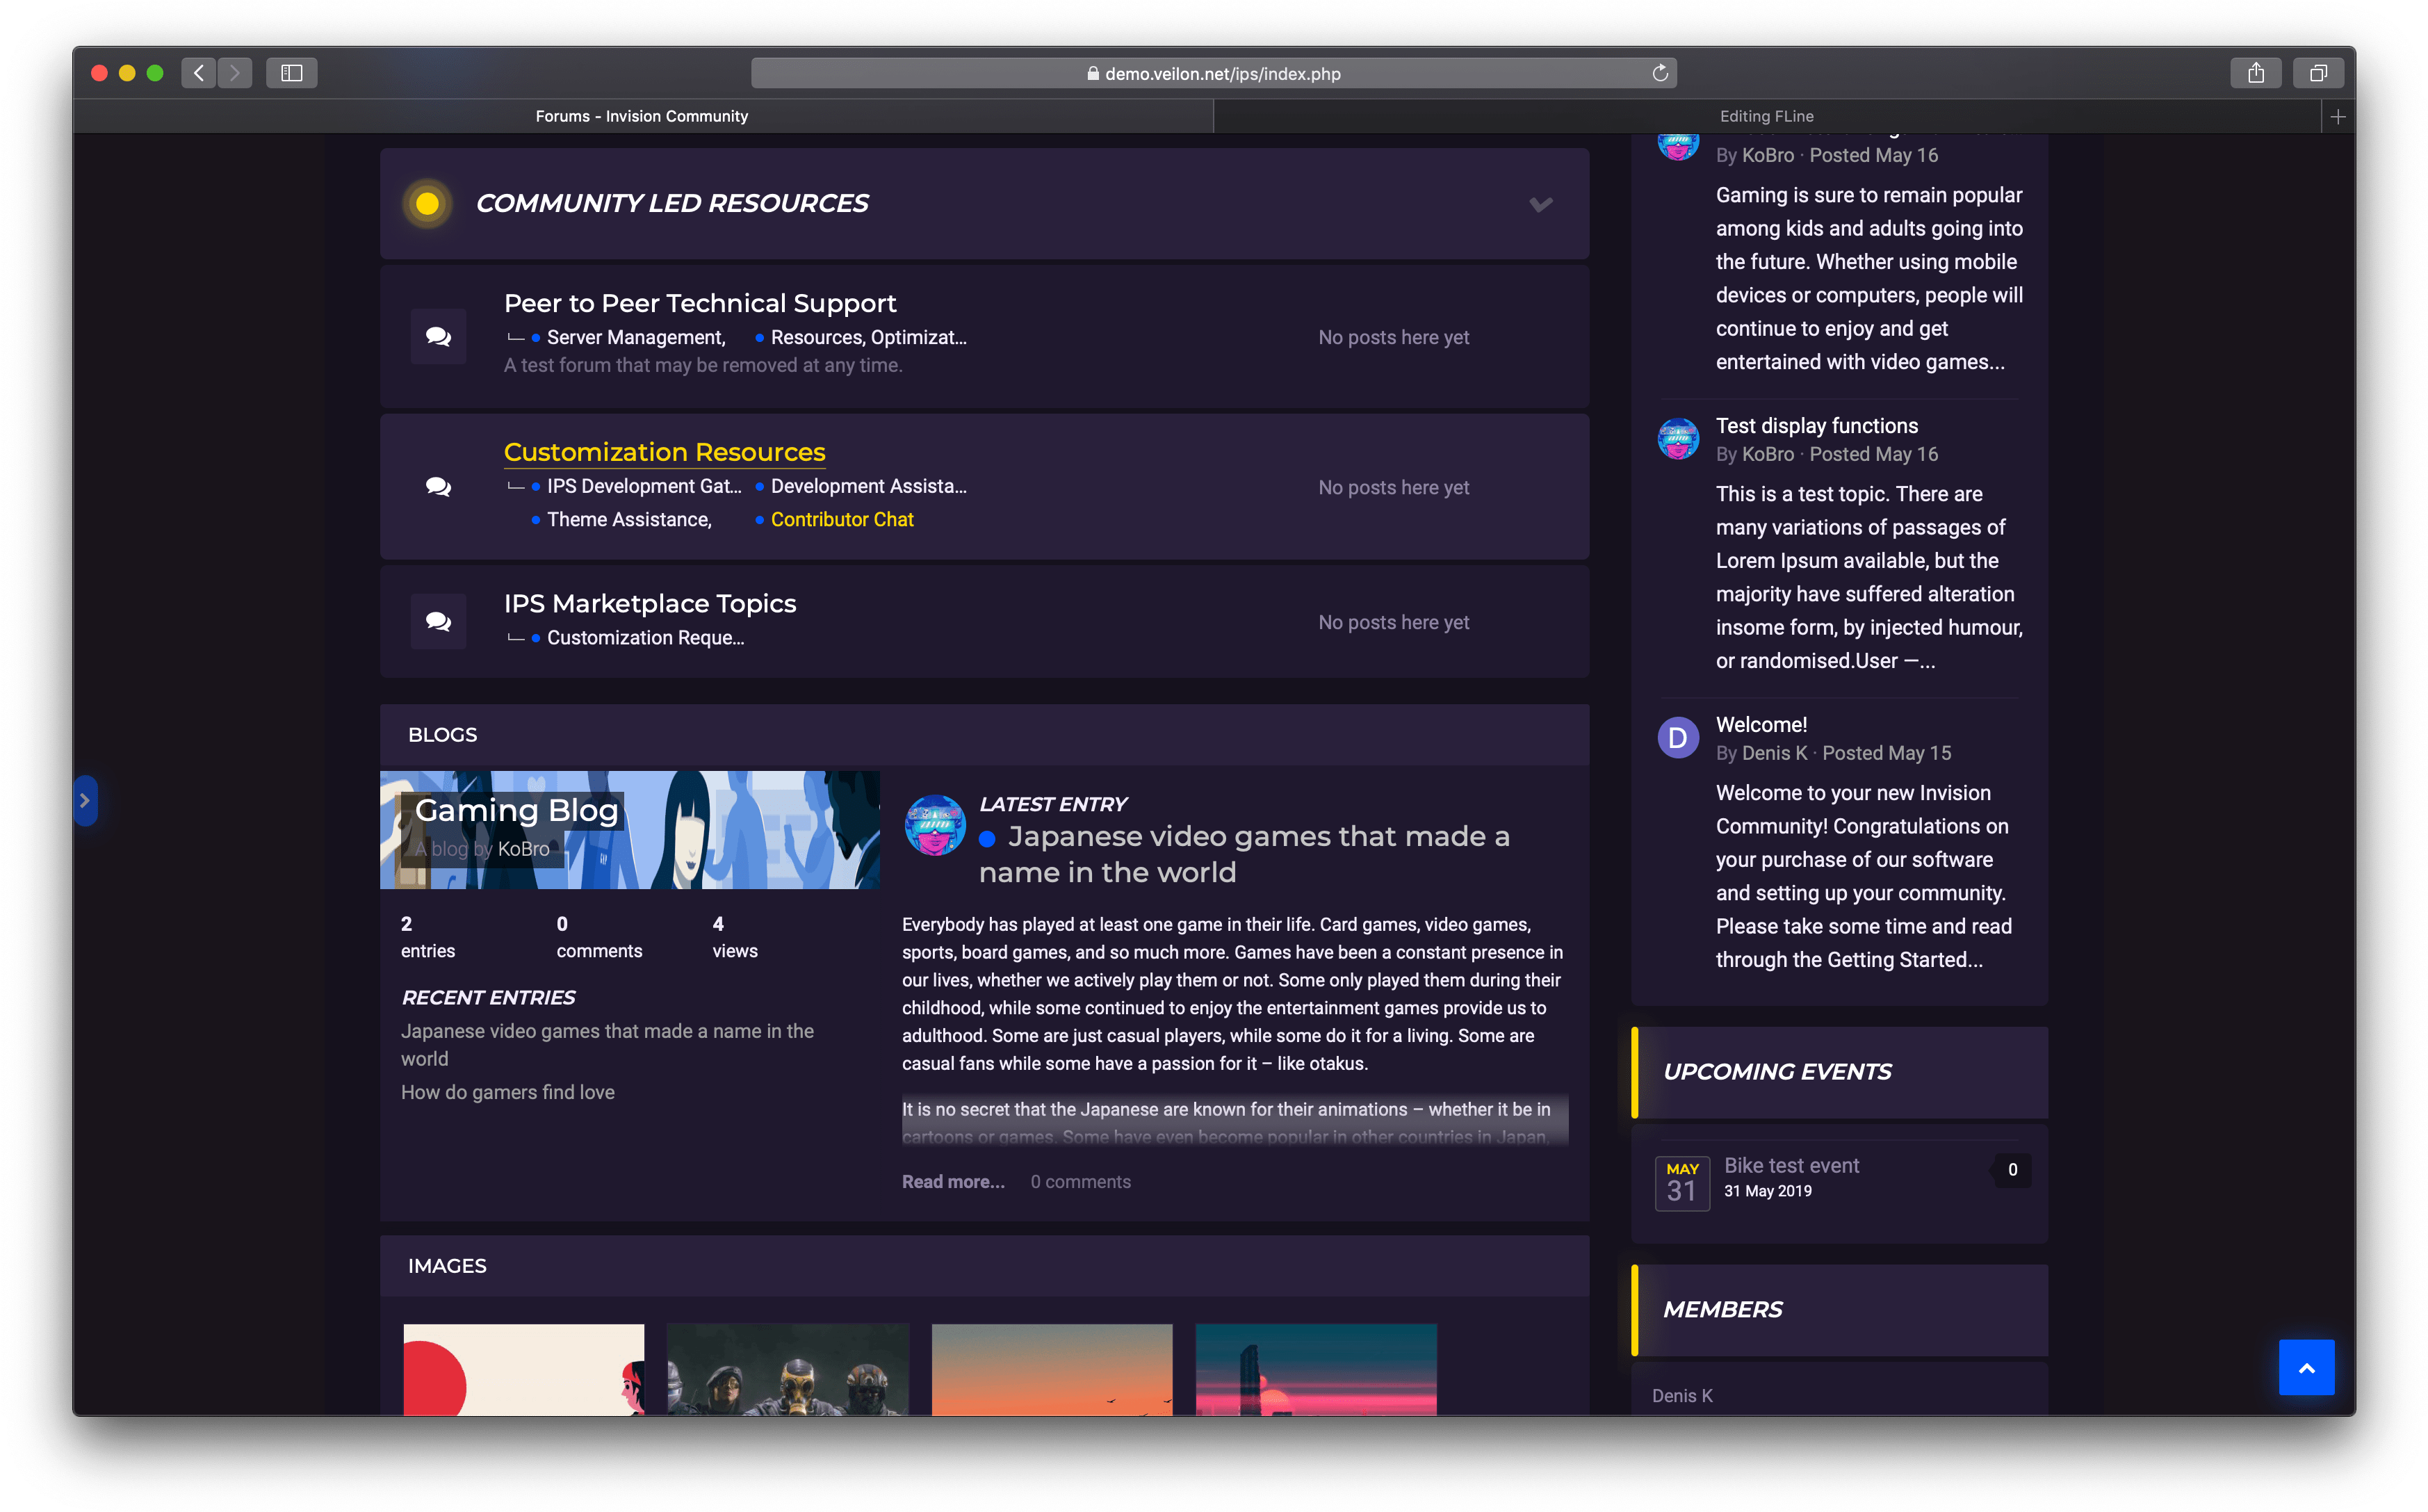Open the Welcome! topic
Image resolution: width=2428 pixels, height=1512 pixels.
coord(1761,724)
